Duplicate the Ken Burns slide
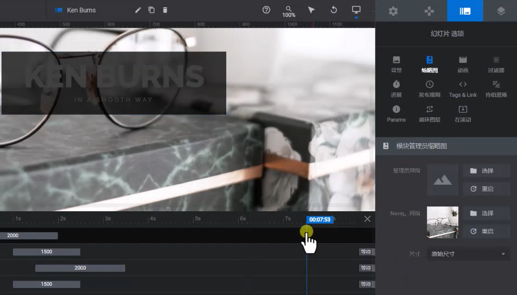This screenshot has height=295, width=517. tap(151, 10)
